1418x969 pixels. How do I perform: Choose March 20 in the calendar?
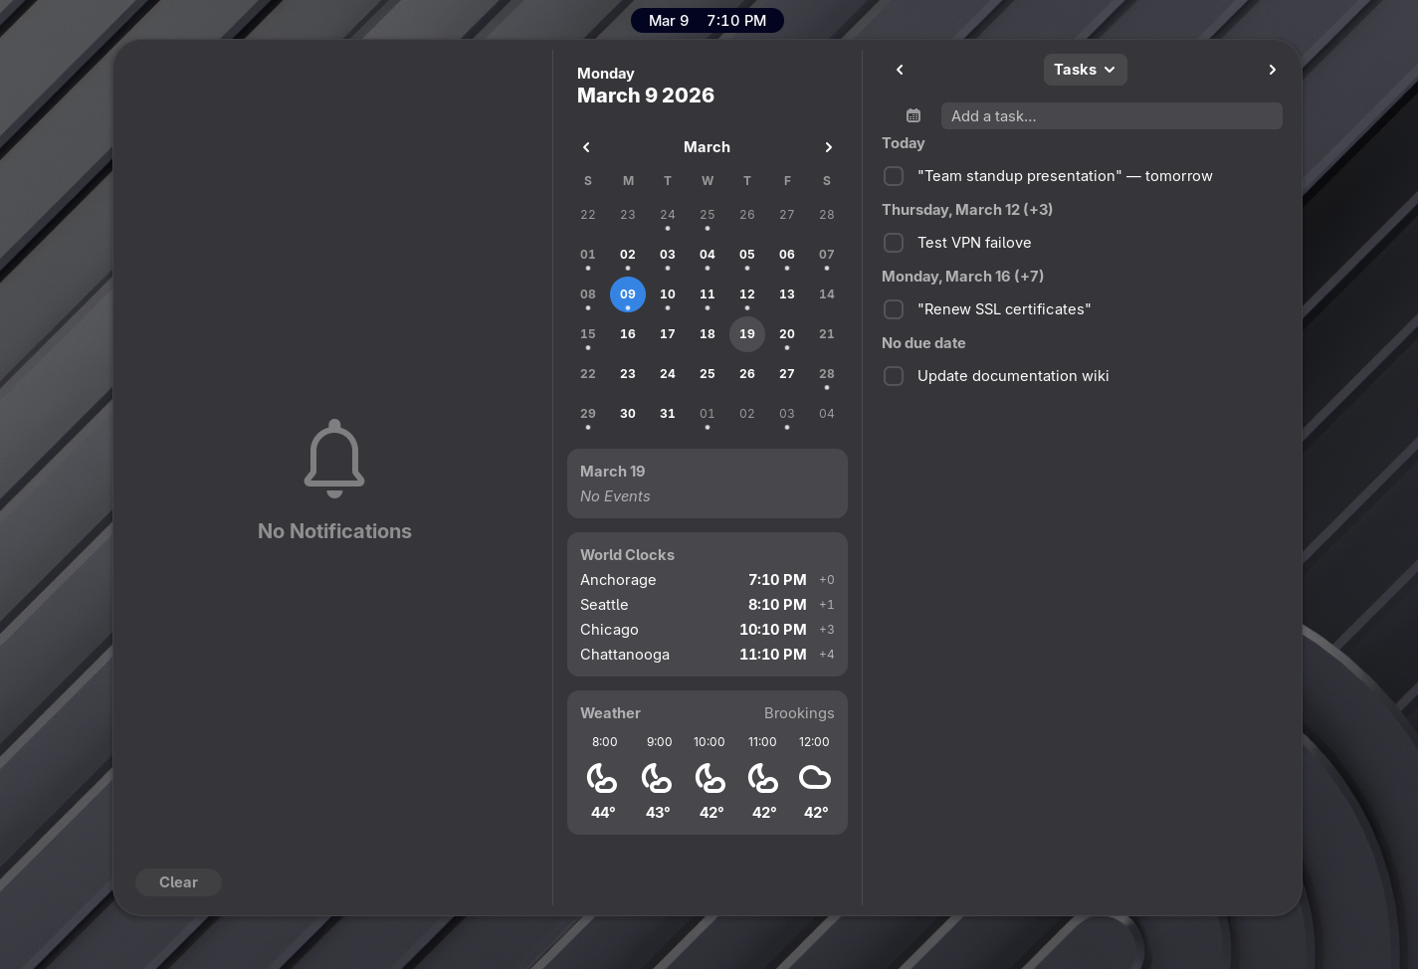click(x=787, y=334)
